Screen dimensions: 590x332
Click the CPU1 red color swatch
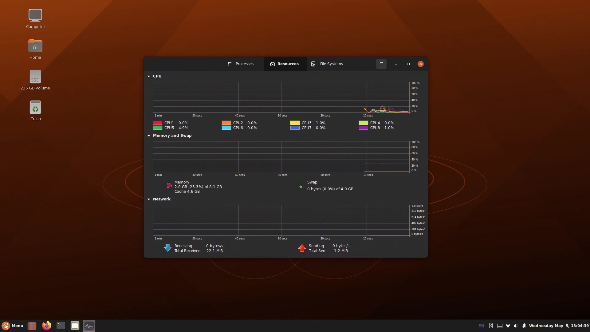click(x=158, y=123)
